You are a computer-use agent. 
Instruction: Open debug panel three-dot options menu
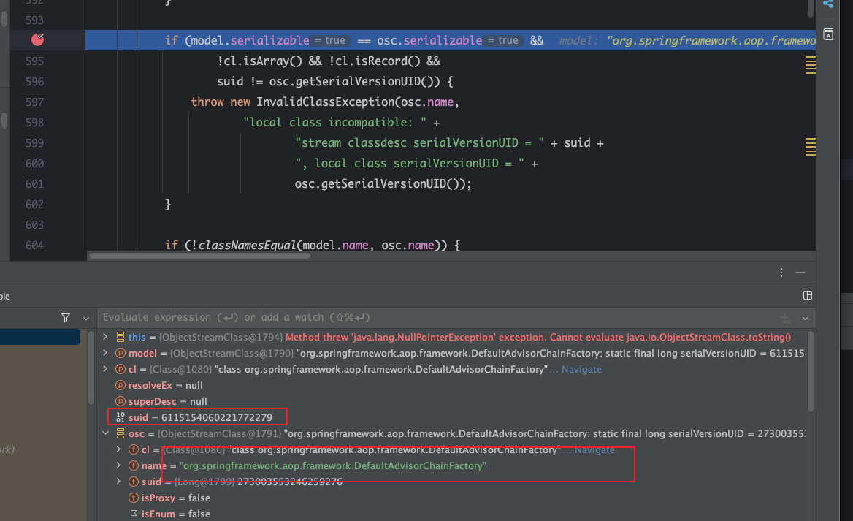point(781,273)
